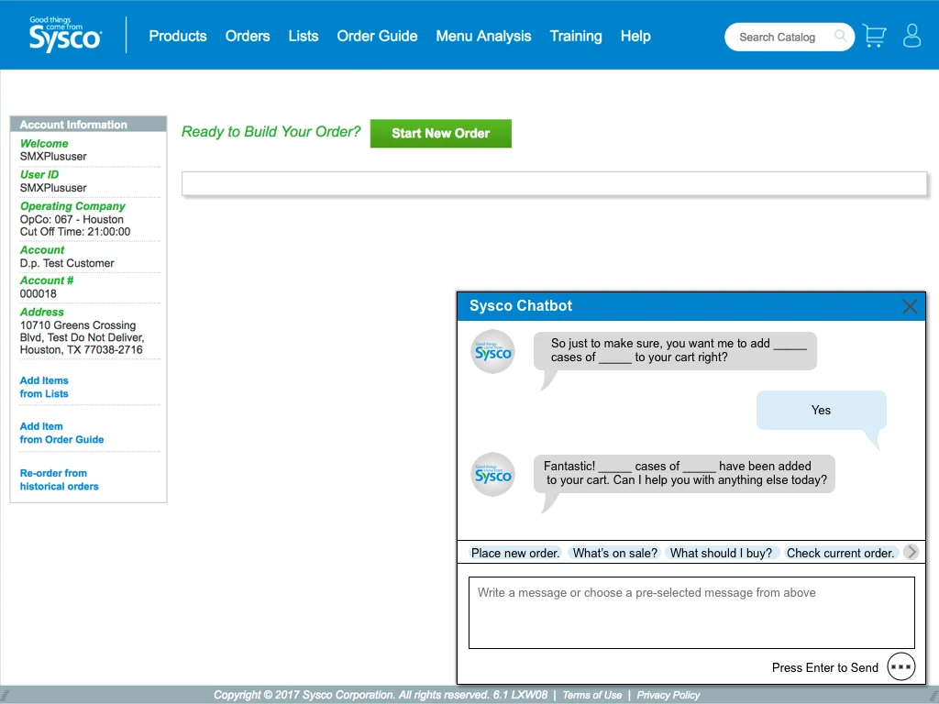Click the Account Information panel header
Screen dimensions: 939x704
88,124
